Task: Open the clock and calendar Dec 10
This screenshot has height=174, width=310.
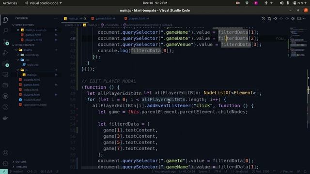Action: 155,3
